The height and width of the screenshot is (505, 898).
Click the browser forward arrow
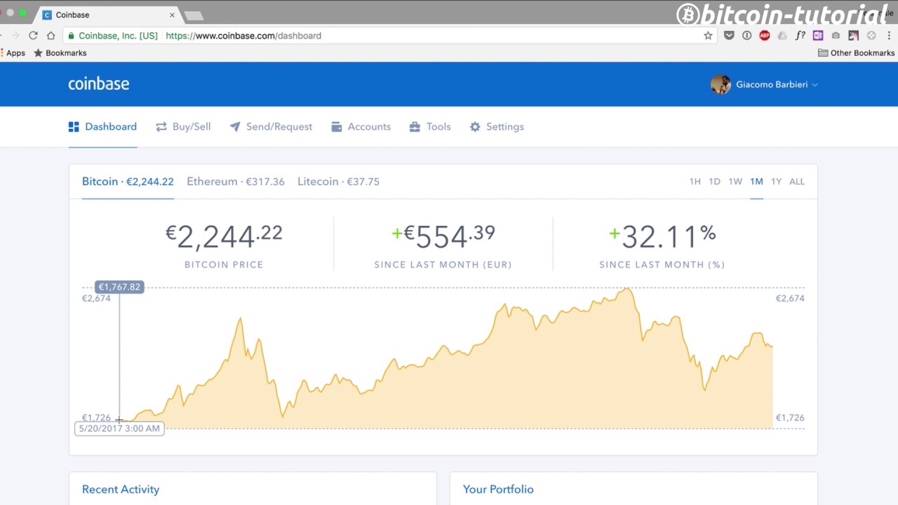tap(15, 35)
